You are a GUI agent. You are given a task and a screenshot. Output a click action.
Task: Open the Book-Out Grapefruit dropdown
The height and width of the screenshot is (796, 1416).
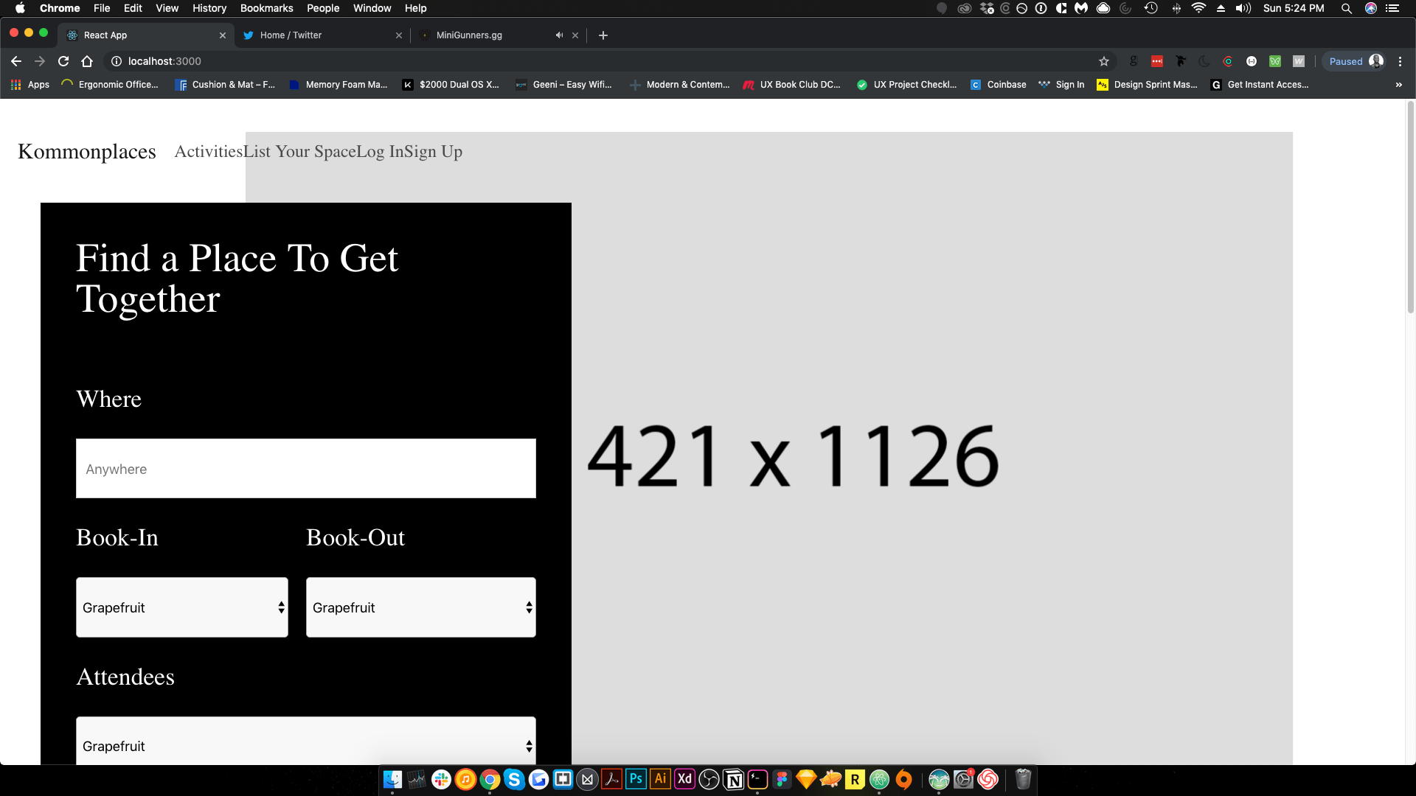[420, 607]
